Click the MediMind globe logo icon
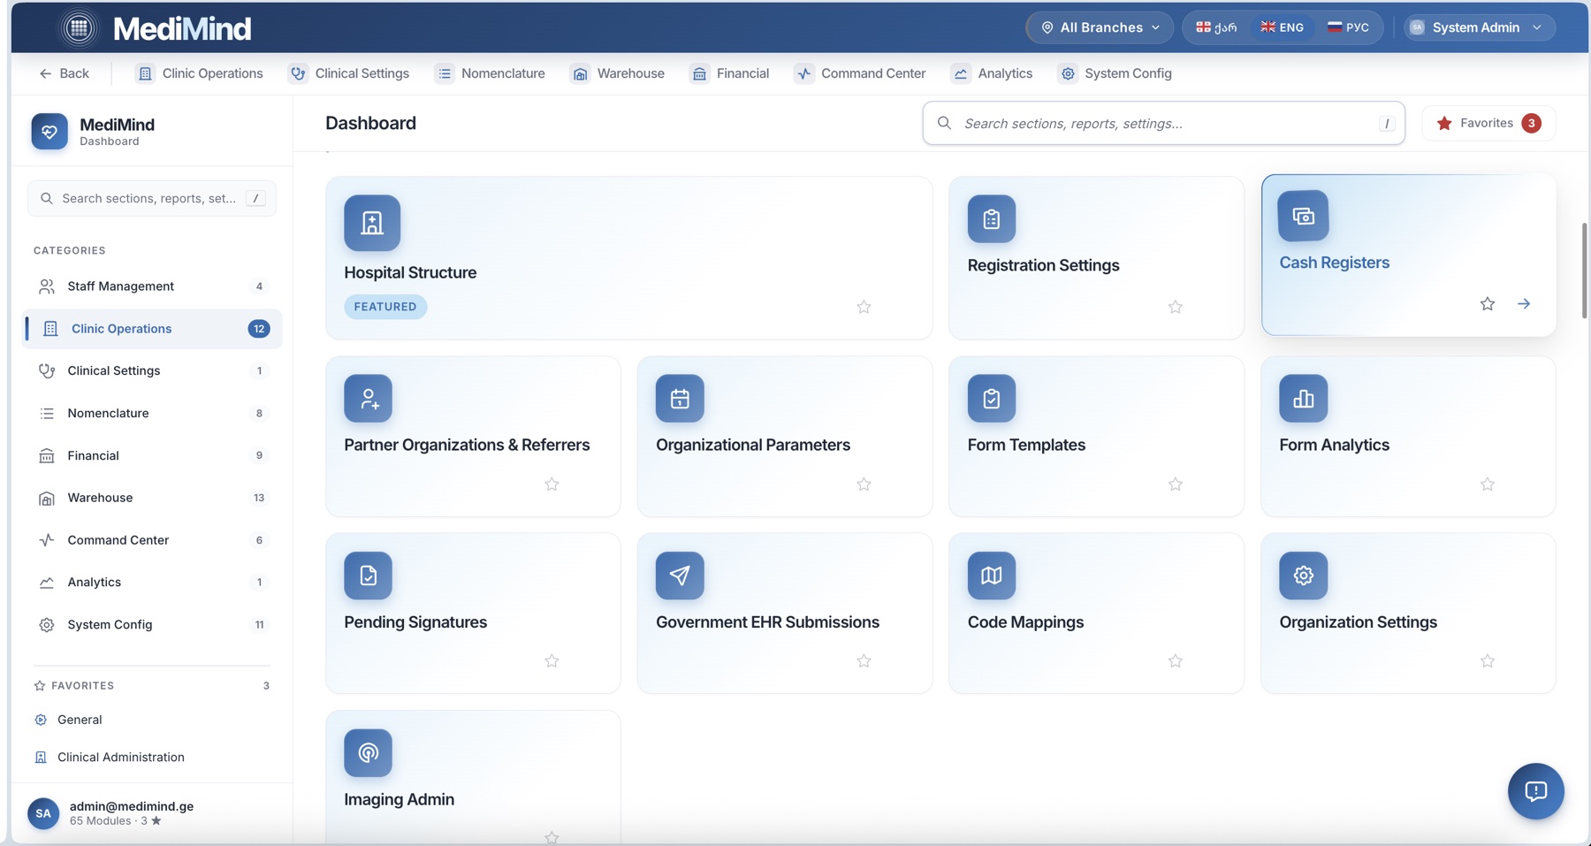Screen dimensions: 1591x846 (x=79, y=28)
